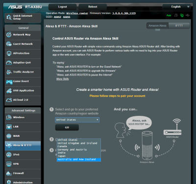Open the More Skills link
The height and width of the screenshot is (184, 196).
(x=62, y=79)
